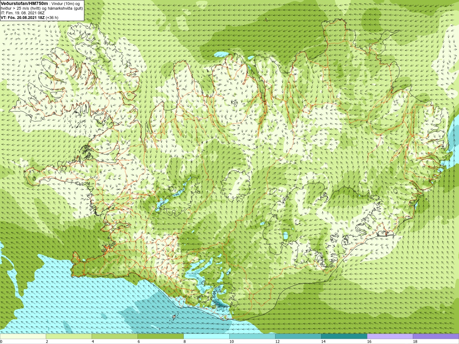
Task: Click the 'hámarkshviða (gult)' legend text
Action: tap(65, 8)
